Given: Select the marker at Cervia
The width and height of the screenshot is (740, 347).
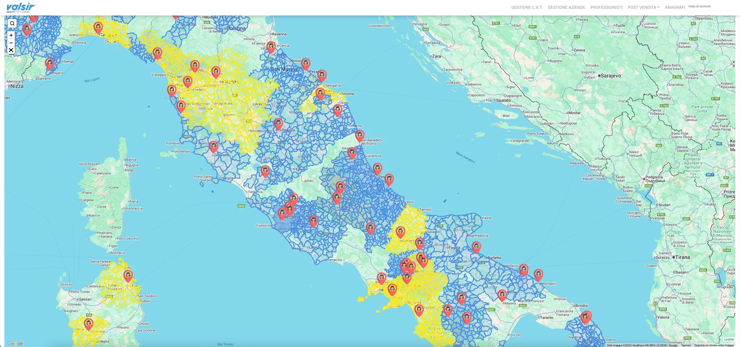Looking at the screenshot, I should pos(271,48).
